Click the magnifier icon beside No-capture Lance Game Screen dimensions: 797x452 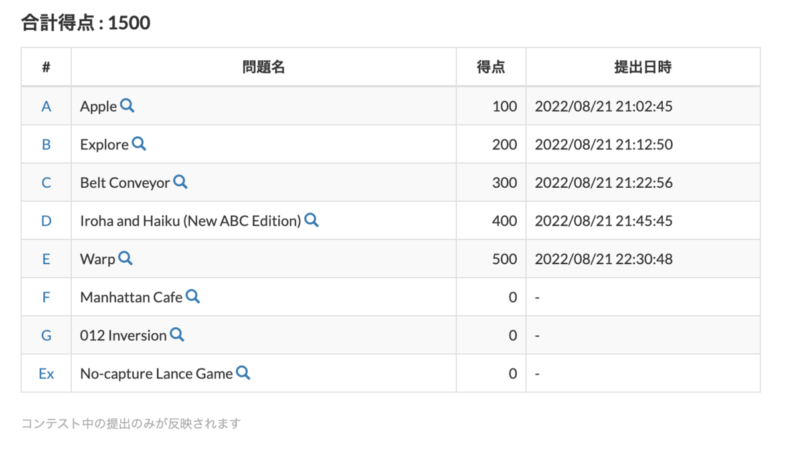(242, 373)
